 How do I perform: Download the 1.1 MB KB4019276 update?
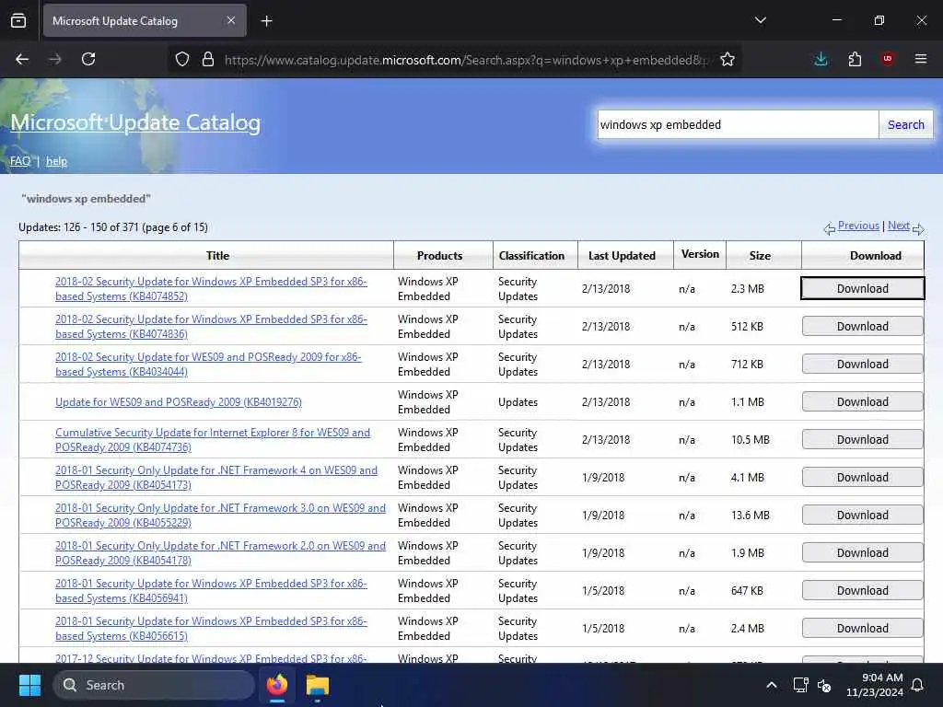862,401
